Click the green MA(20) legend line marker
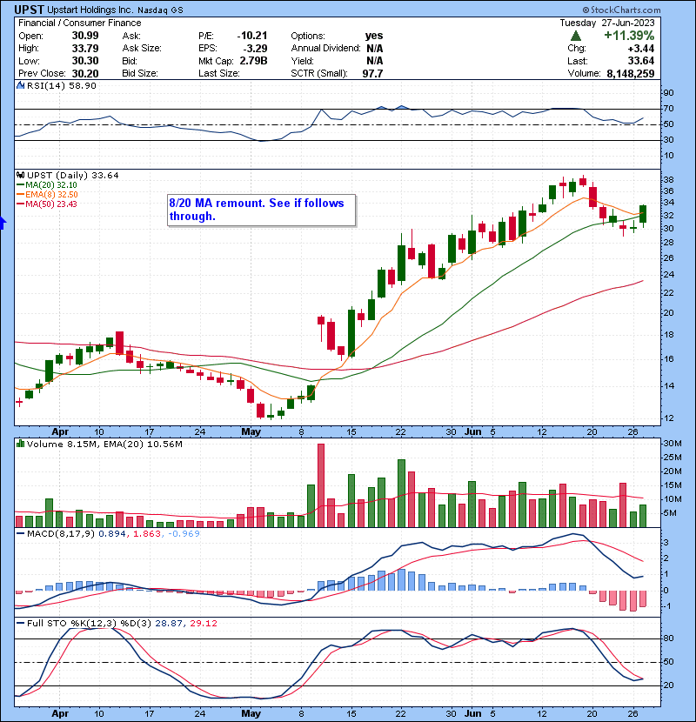The width and height of the screenshot is (696, 722). [x=20, y=185]
